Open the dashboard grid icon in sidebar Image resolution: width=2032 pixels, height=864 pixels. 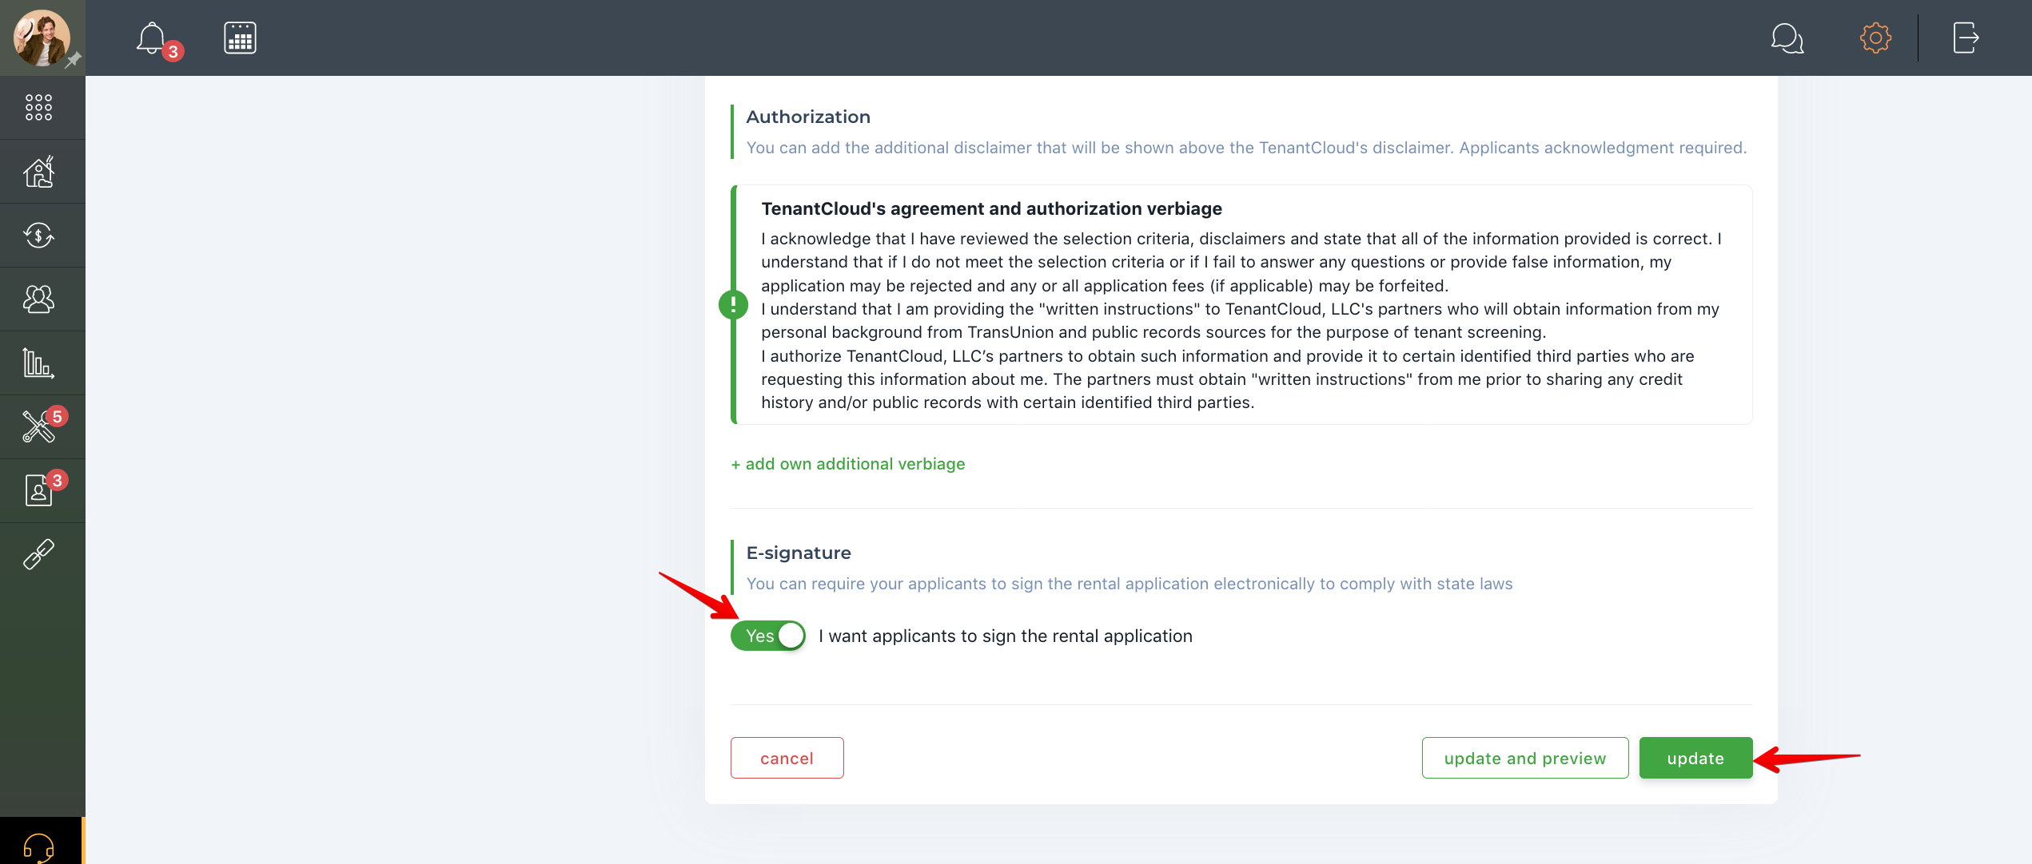(x=38, y=107)
